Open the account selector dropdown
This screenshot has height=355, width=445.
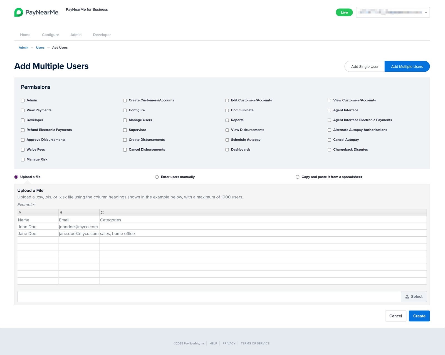(393, 12)
